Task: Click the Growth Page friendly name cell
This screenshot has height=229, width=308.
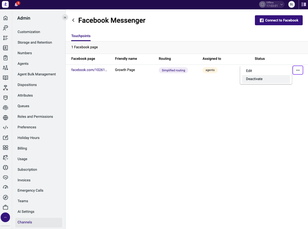Action: (x=125, y=70)
